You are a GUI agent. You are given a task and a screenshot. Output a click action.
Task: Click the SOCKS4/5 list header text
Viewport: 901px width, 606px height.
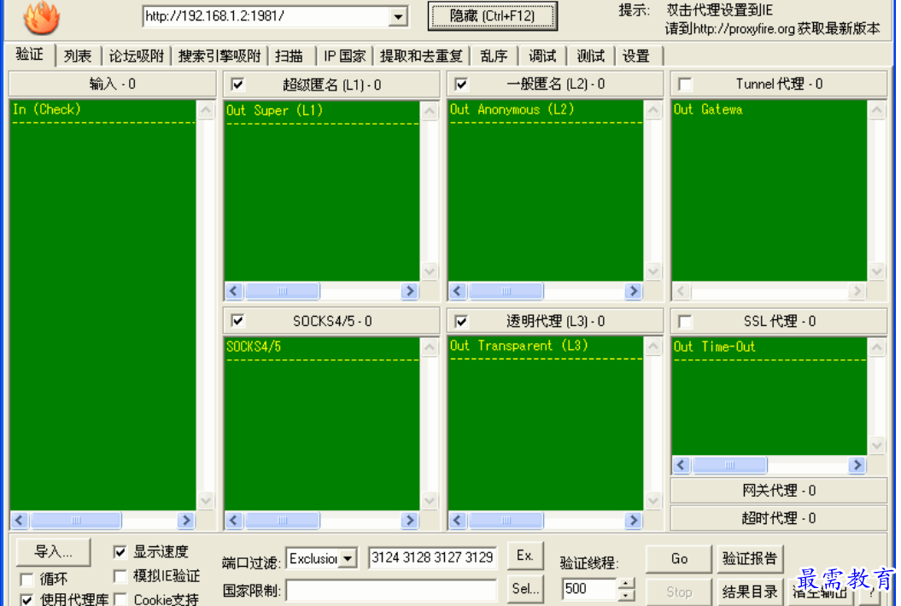coord(254,347)
